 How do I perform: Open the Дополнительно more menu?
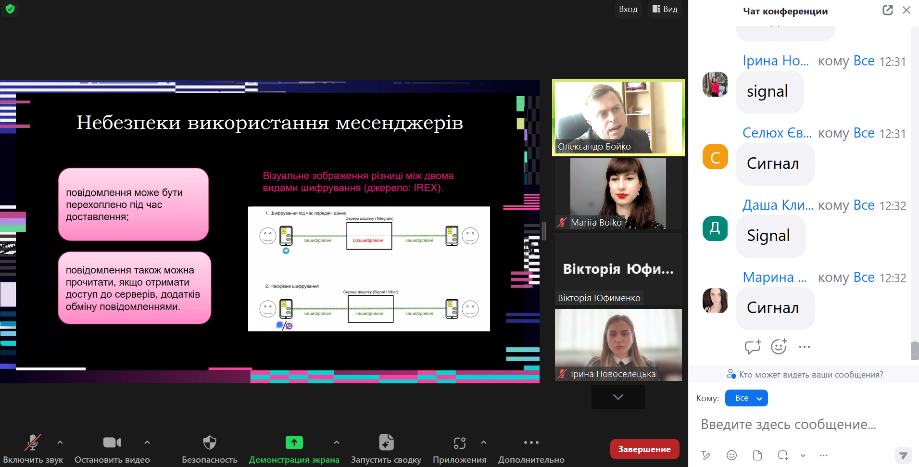531,442
